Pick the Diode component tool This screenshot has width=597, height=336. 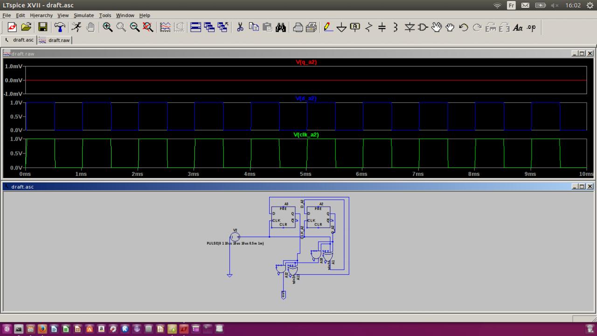click(410, 28)
